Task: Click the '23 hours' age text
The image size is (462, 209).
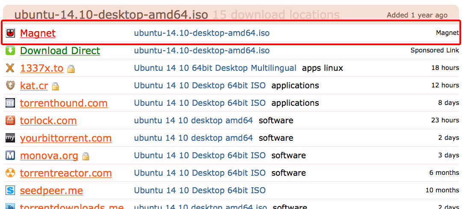Action: click(x=445, y=121)
